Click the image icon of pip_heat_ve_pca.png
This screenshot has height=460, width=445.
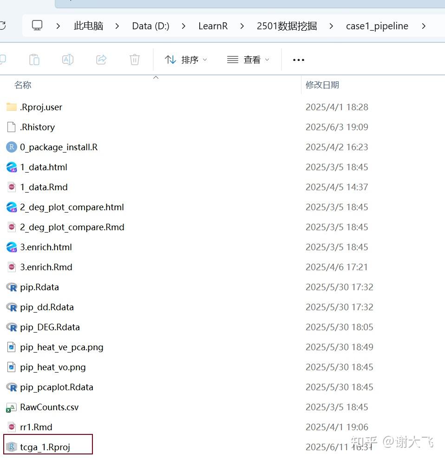(11, 347)
